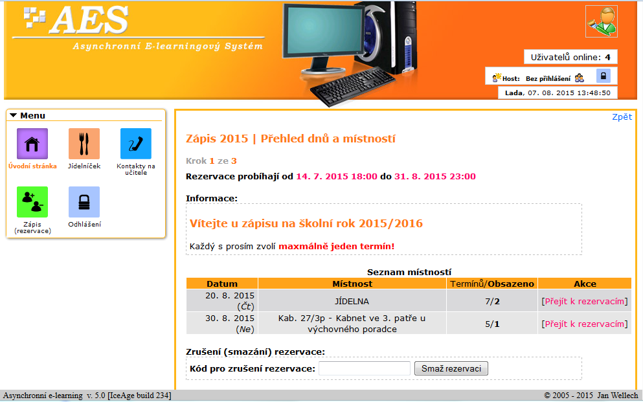The width and height of the screenshot is (643, 402).
Task: Click the start date 14. 7. 2015 18:00
Action: coord(337,177)
